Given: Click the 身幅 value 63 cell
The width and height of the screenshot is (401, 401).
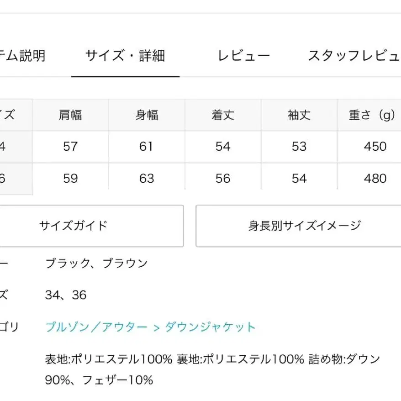Looking at the screenshot, I should coord(147,178).
